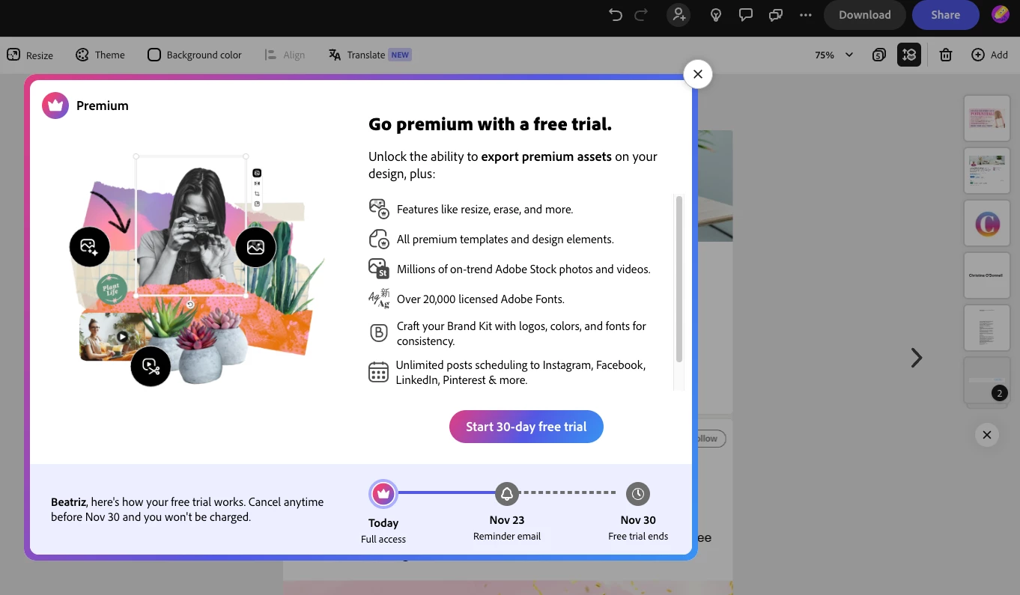1020x595 pixels.
Task: Click the resize/erase features icon
Action: [x=379, y=209]
